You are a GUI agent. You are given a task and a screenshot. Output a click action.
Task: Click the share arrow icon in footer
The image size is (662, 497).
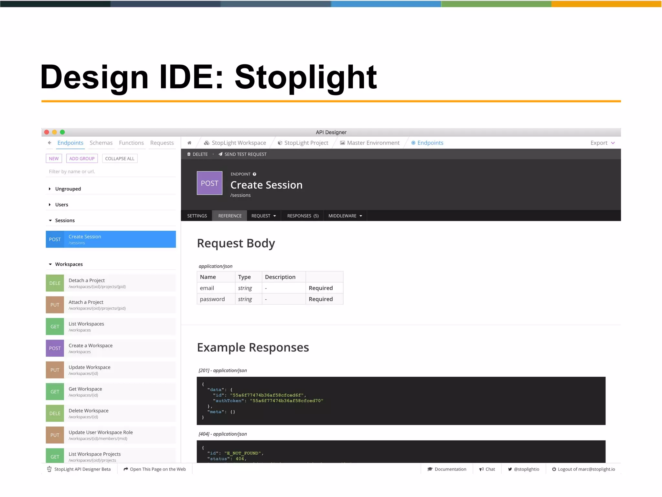[126, 469]
